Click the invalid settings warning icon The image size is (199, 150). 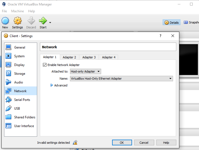75,143
